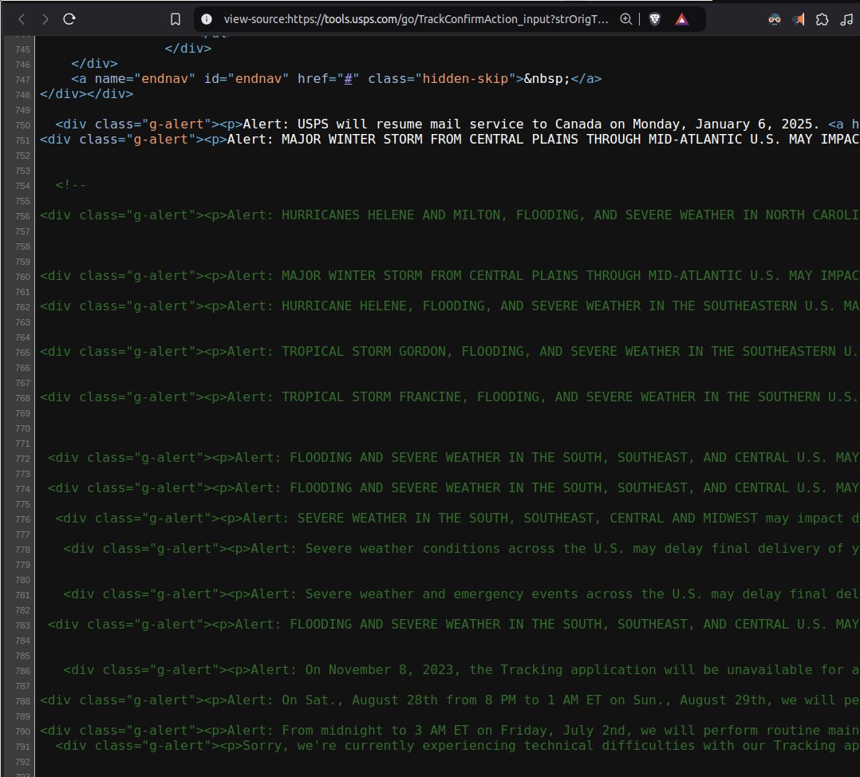
Task: View site information icon in address bar
Action: pos(207,19)
